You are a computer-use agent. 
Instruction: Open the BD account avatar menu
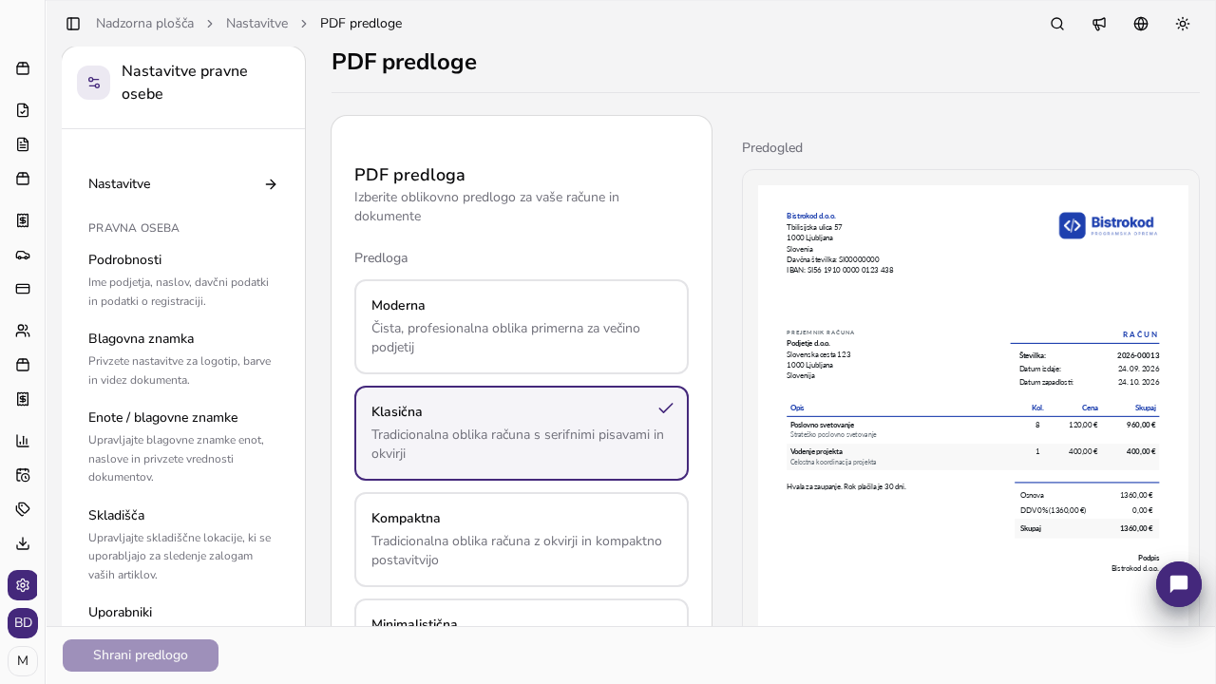[x=23, y=623]
